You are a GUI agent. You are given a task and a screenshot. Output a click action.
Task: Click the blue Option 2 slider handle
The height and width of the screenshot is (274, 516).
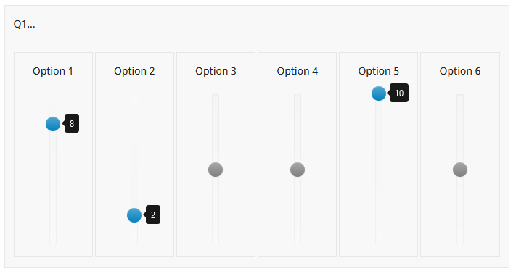click(x=134, y=215)
